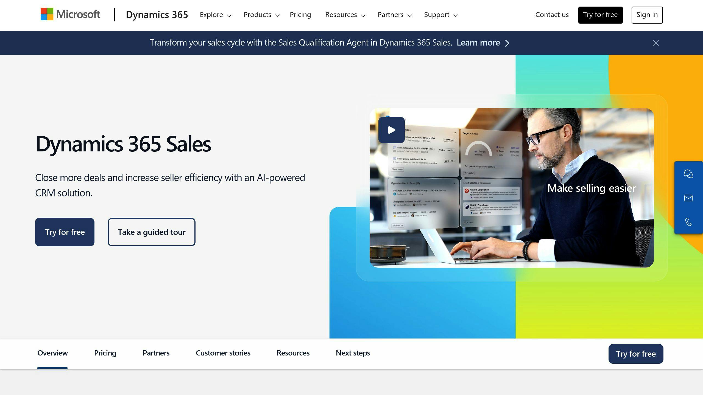
Task: Switch to the Pricing tab in section nav
Action: (105, 353)
